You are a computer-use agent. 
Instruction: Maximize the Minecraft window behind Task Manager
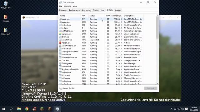click(170, 17)
